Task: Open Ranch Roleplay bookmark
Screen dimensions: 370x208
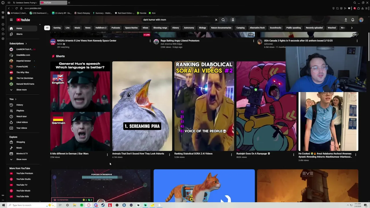Action: (82, 13)
